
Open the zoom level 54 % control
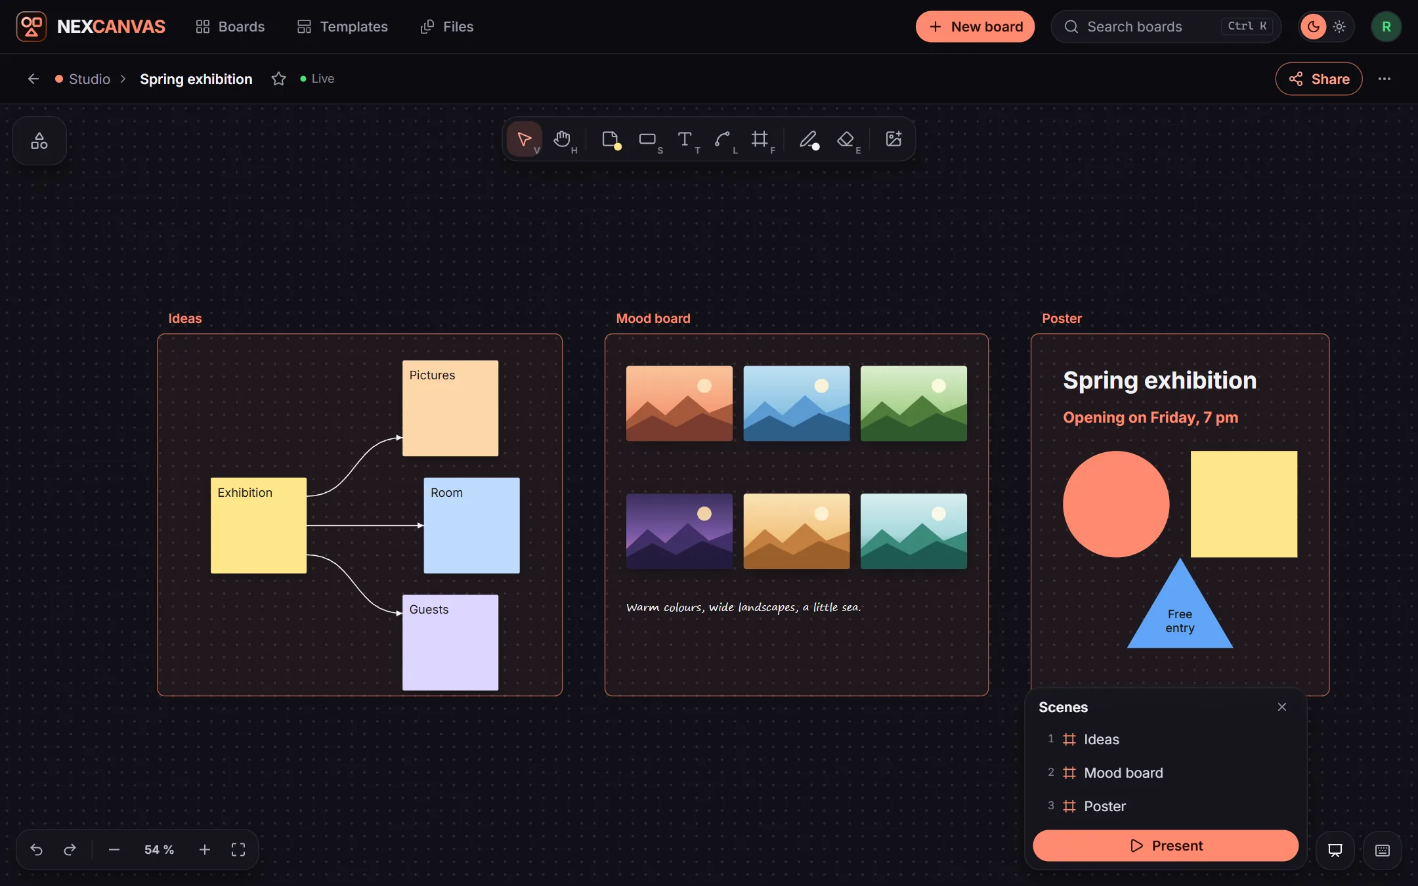pos(159,850)
